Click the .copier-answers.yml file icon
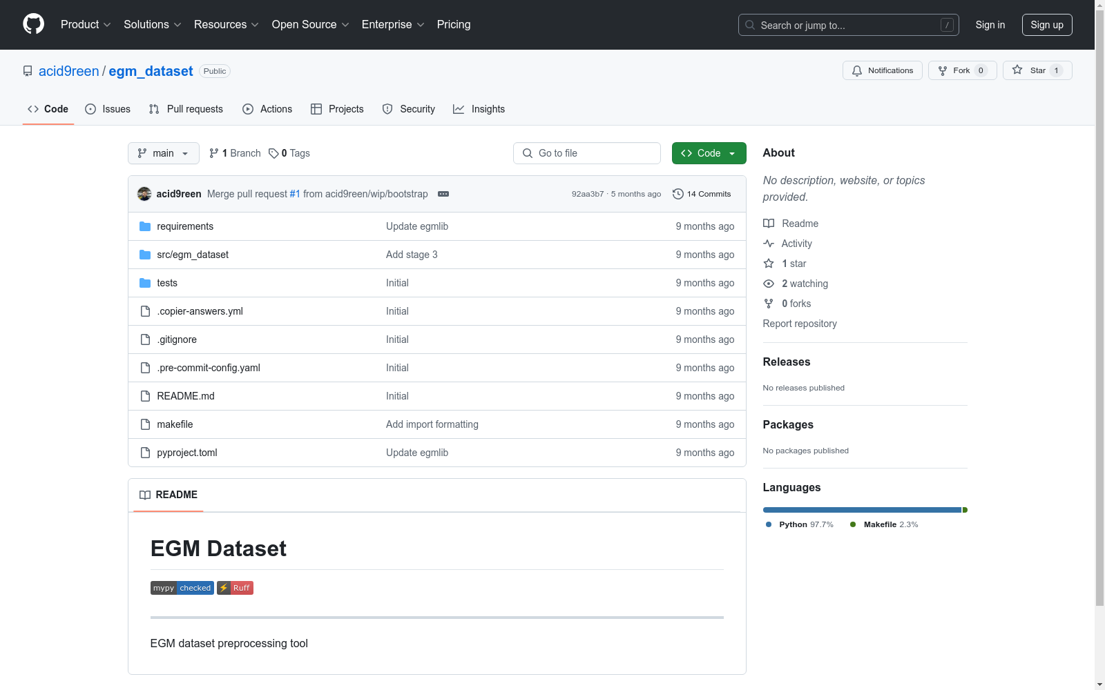1105x690 pixels. [x=145, y=311]
